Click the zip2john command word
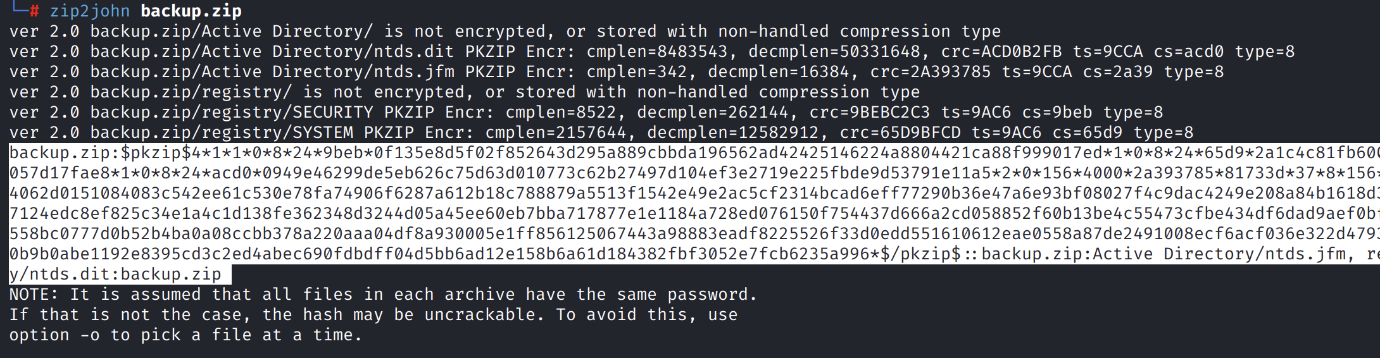 point(90,11)
